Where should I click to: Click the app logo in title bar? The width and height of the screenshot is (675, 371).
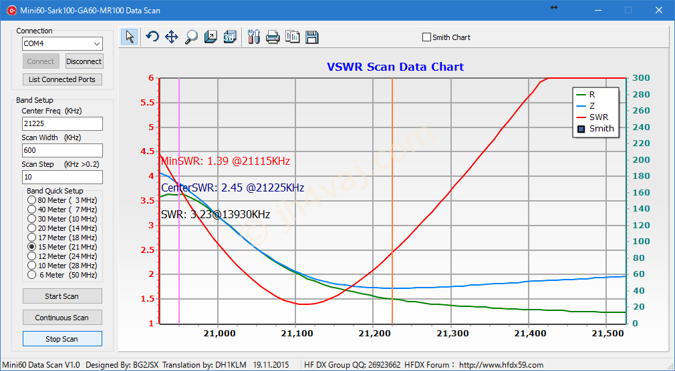(x=11, y=10)
